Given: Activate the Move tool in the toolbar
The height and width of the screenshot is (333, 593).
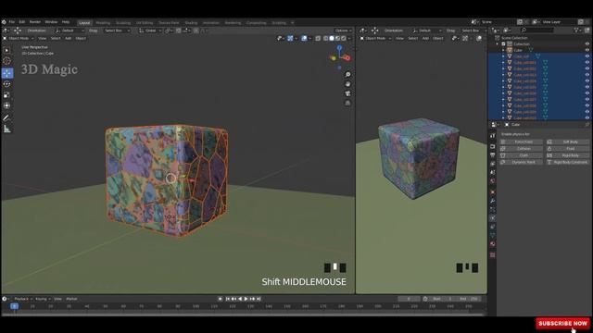Looking at the screenshot, I should [x=7, y=73].
